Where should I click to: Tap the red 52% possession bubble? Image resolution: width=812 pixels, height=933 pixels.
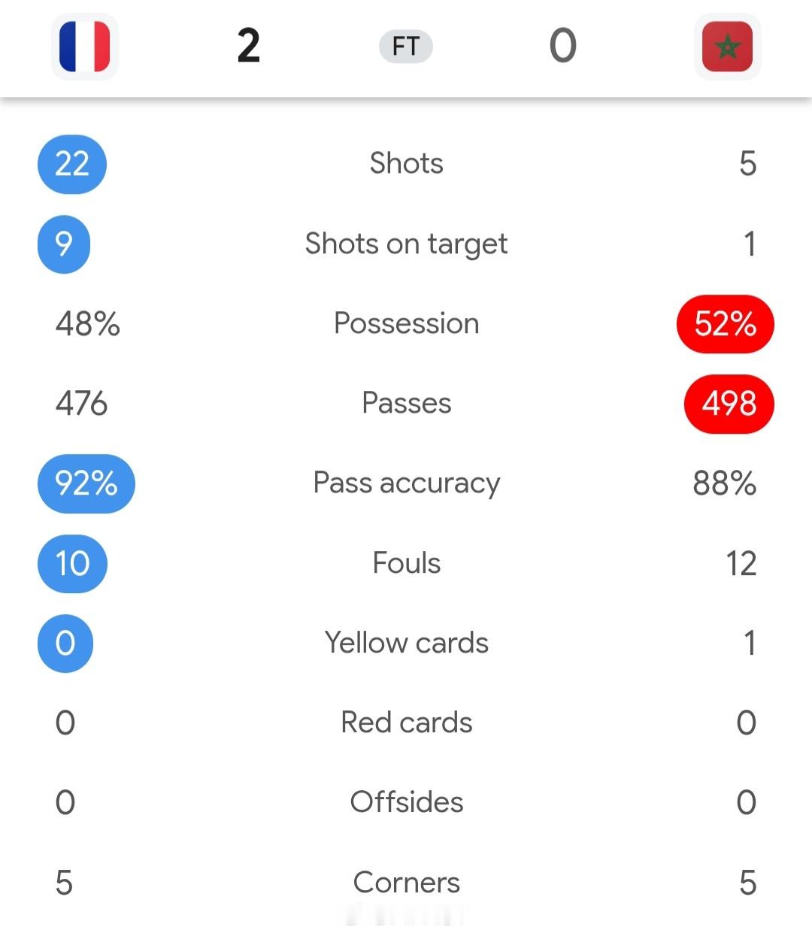point(726,324)
